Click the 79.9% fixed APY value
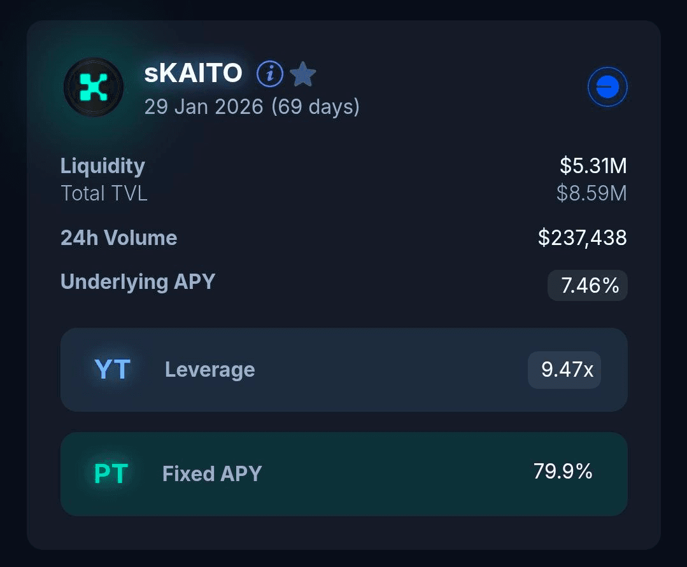The width and height of the screenshot is (687, 567). coord(563,472)
